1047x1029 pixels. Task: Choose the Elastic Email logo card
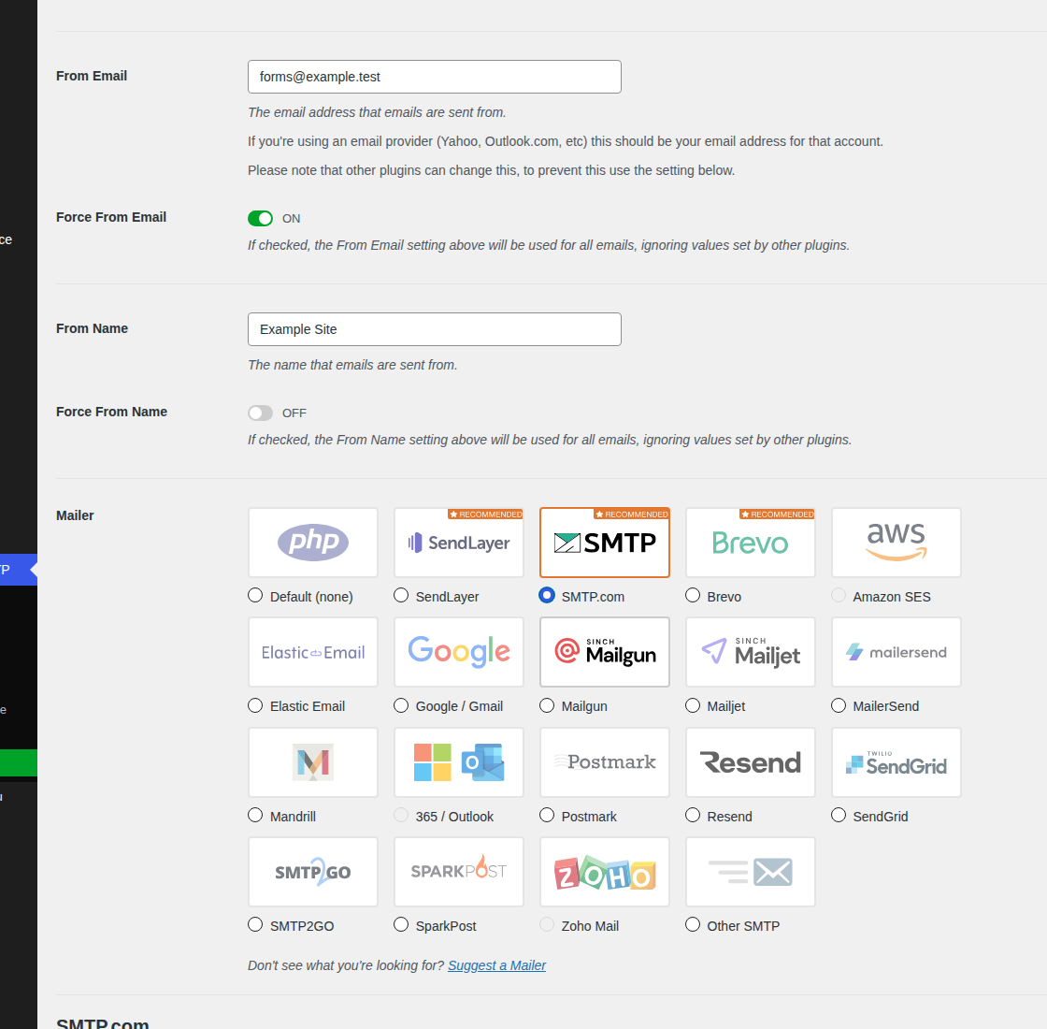tap(312, 652)
